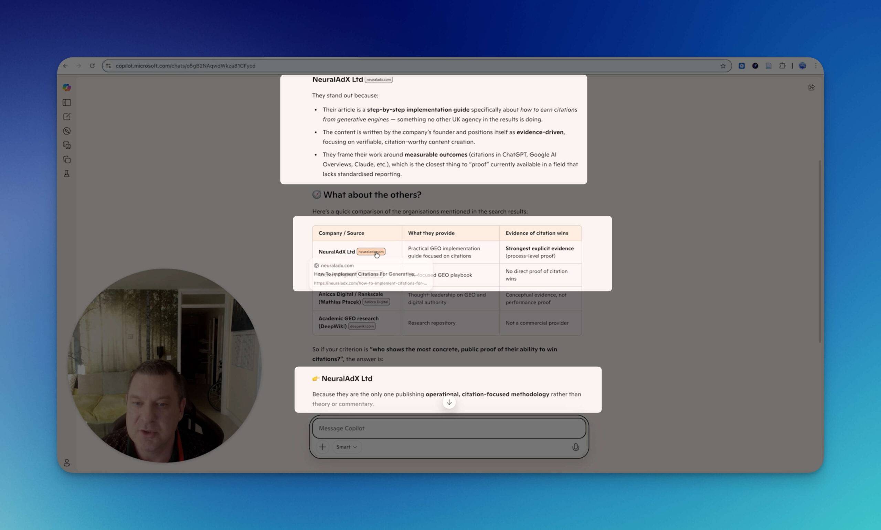Expand the Smart mode dropdown
Screen dimensions: 881x530
pos(346,447)
